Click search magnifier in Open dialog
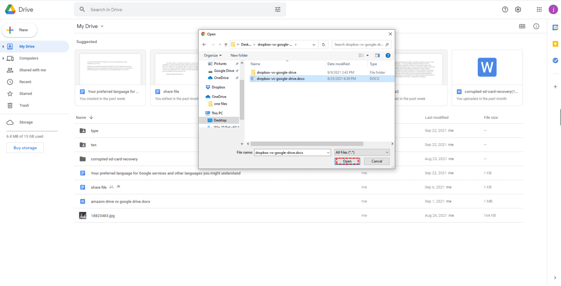The image size is (561, 286). pyautogui.click(x=387, y=44)
